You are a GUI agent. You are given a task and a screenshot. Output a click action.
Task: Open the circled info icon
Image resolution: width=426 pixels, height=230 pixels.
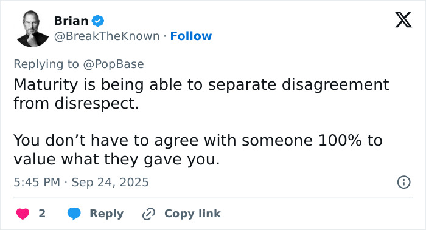403,182
